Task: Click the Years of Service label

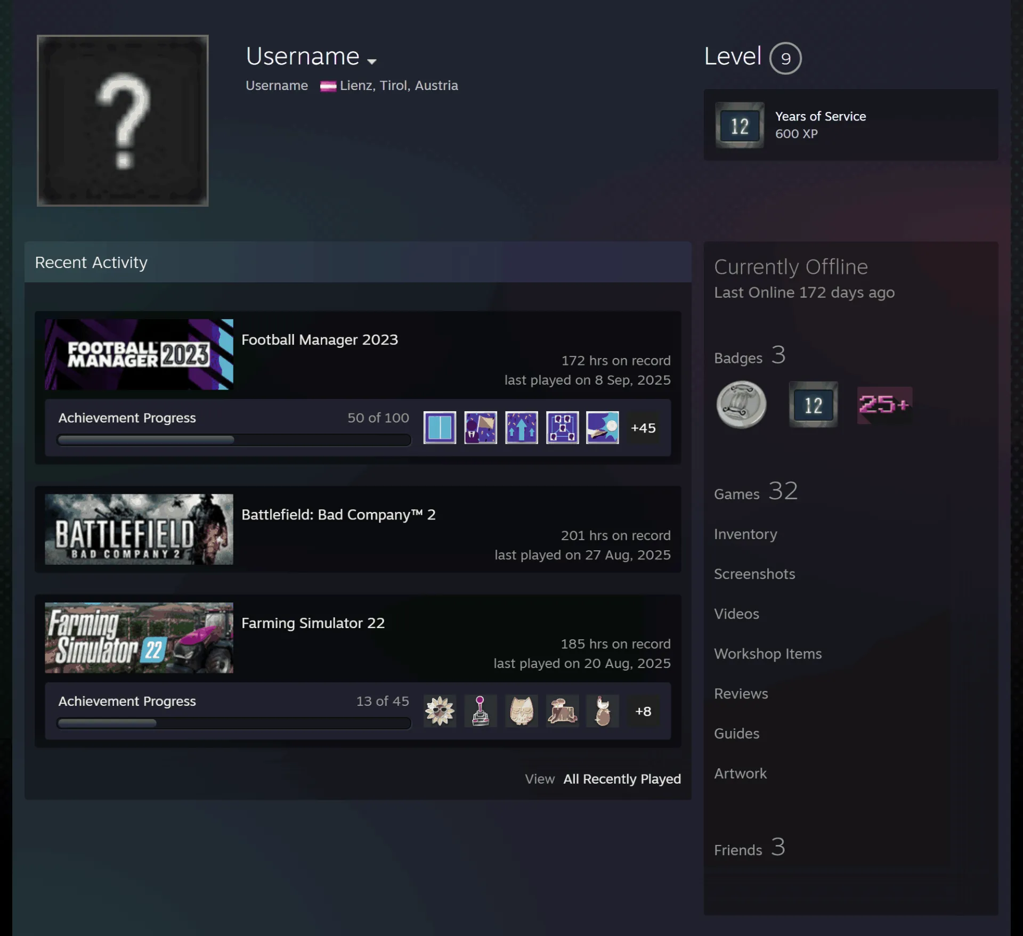Action: click(820, 116)
